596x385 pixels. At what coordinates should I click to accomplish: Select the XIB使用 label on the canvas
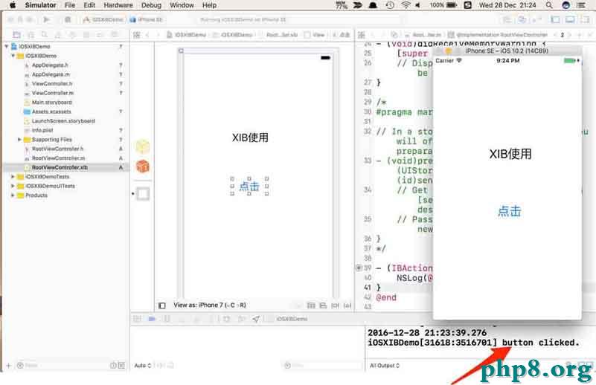250,137
